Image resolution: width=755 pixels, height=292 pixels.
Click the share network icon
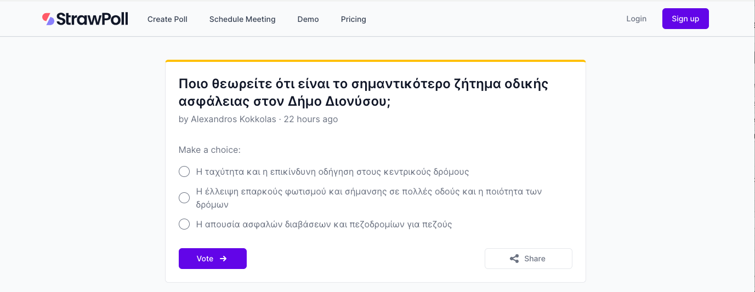coord(514,259)
